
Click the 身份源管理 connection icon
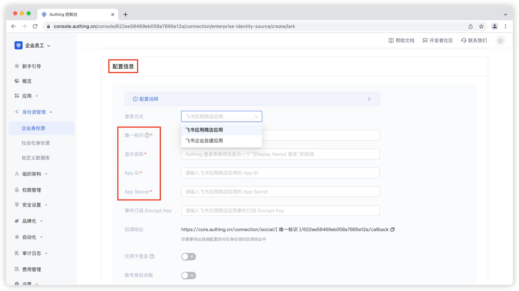pos(17,112)
